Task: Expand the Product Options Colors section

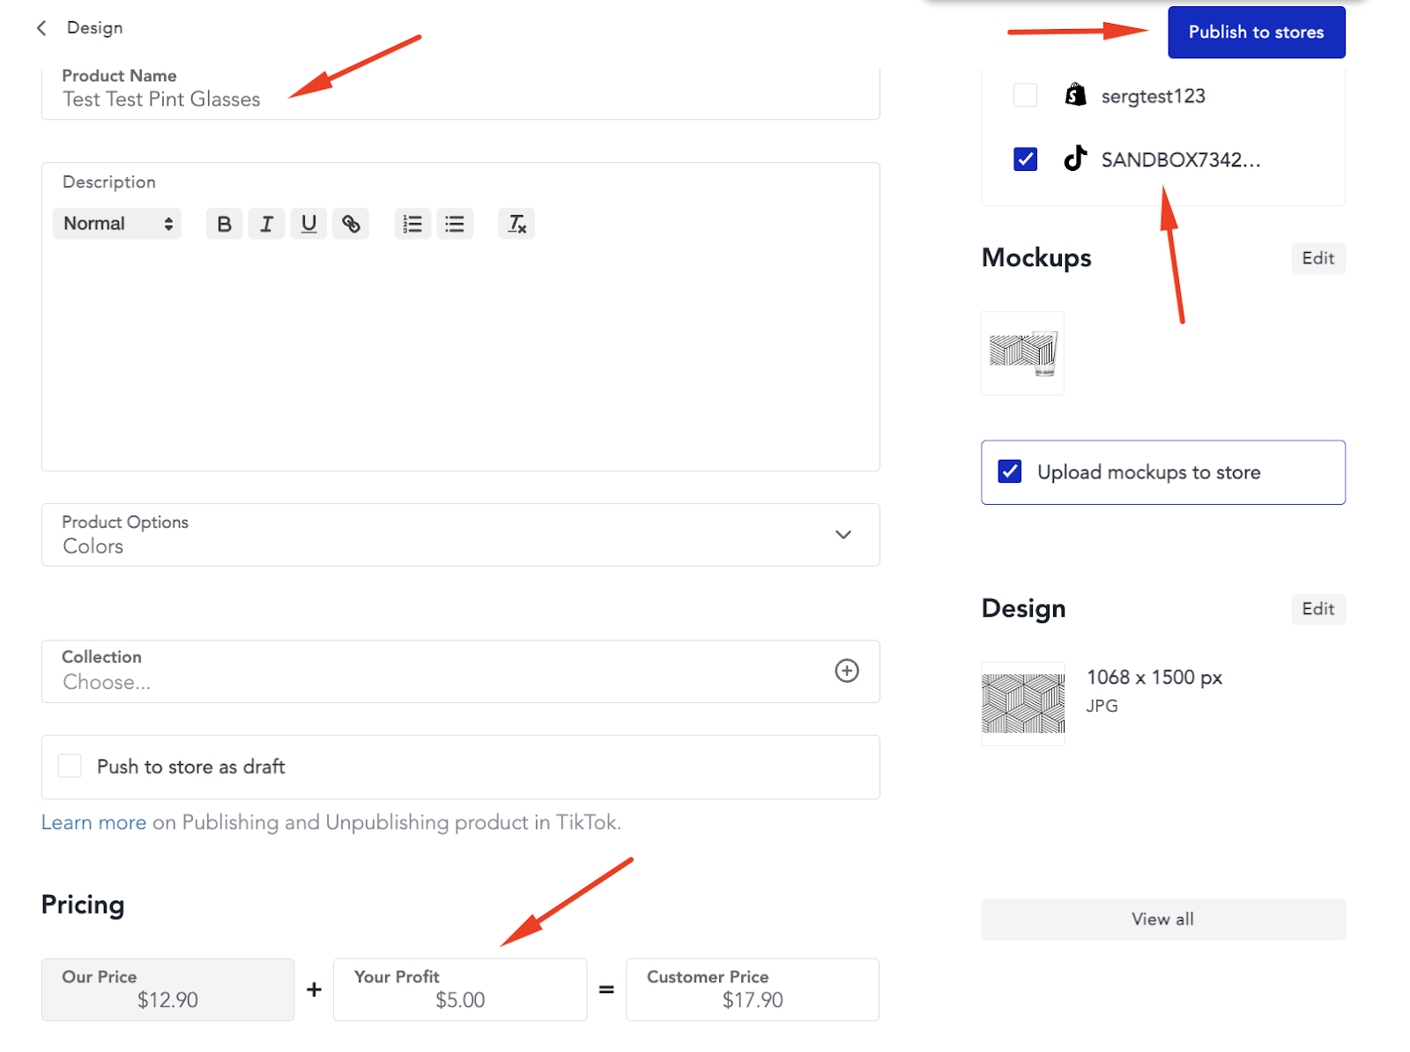Action: pyautogui.click(x=460, y=535)
